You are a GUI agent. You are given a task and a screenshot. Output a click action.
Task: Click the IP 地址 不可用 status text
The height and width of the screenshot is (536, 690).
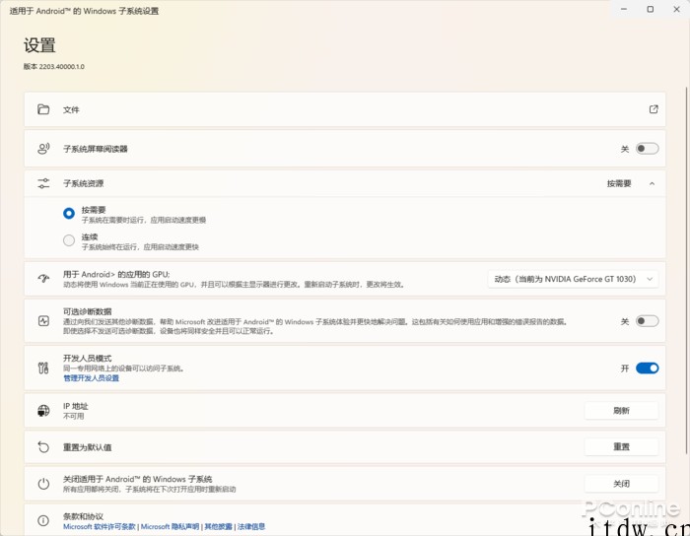73,416
